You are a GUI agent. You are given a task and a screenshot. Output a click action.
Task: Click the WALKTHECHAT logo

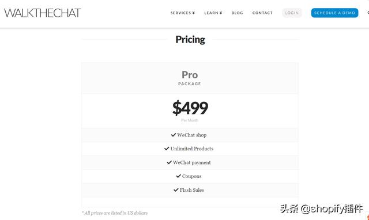[42, 13]
